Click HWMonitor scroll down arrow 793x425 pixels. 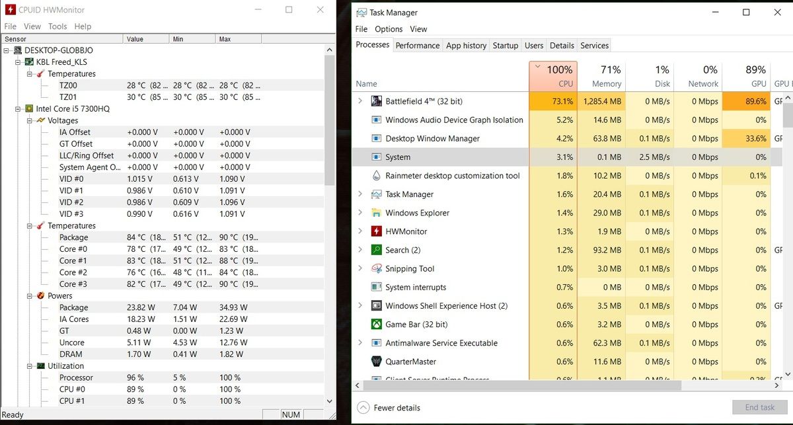click(330, 401)
